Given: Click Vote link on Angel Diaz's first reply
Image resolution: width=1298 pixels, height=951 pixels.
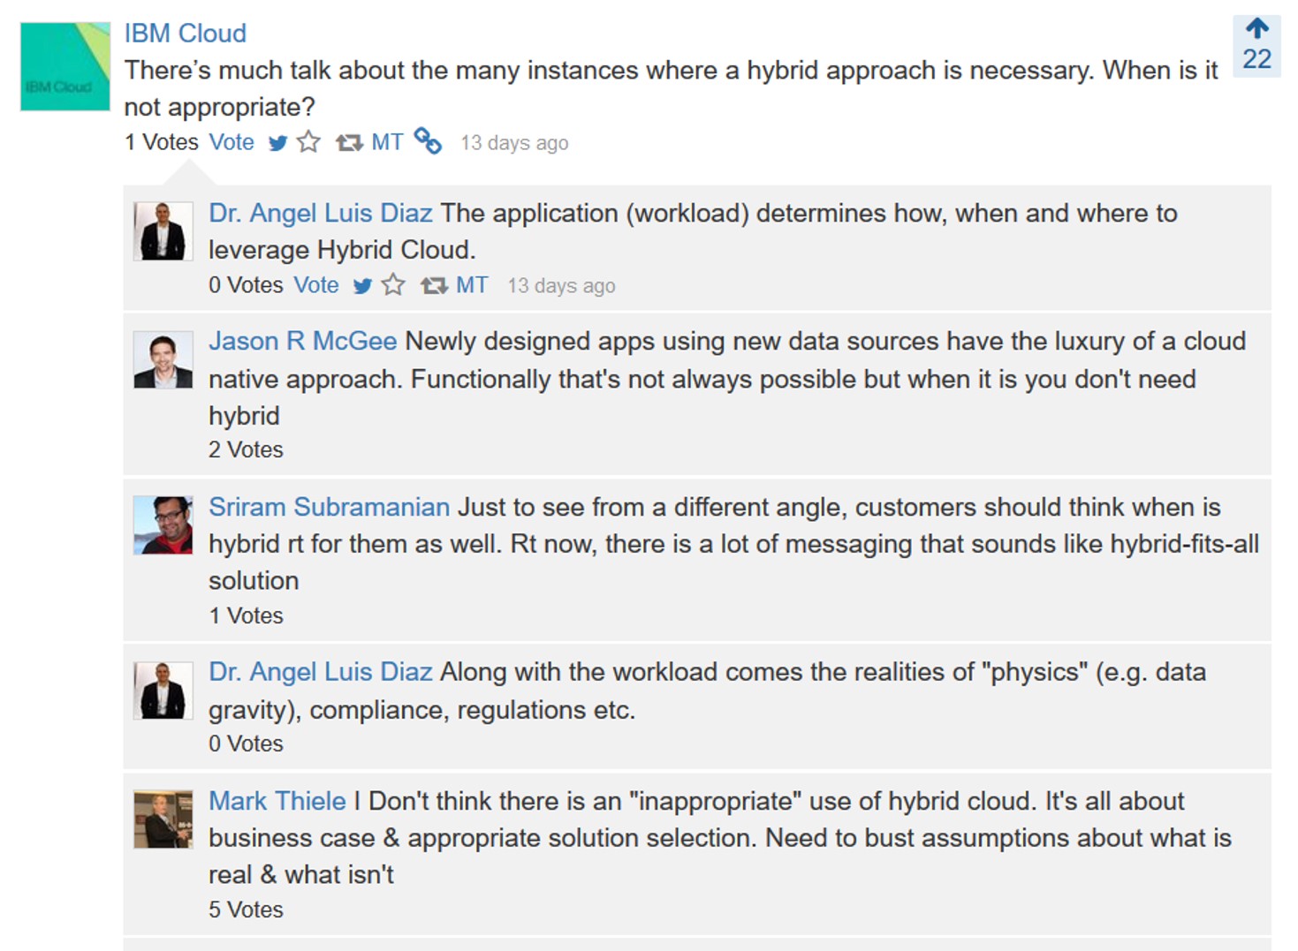Looking at the screenshot, I should tap(316, 285).
